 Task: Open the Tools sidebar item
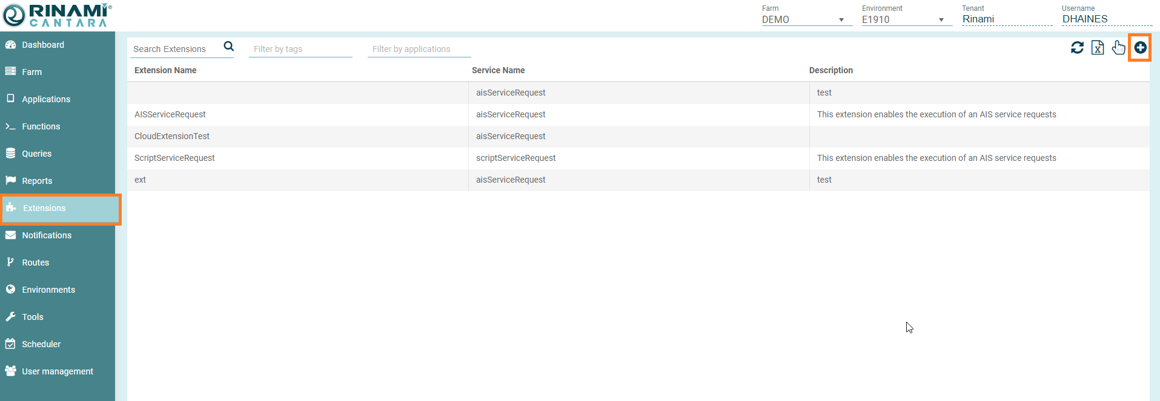click(32, 317)
